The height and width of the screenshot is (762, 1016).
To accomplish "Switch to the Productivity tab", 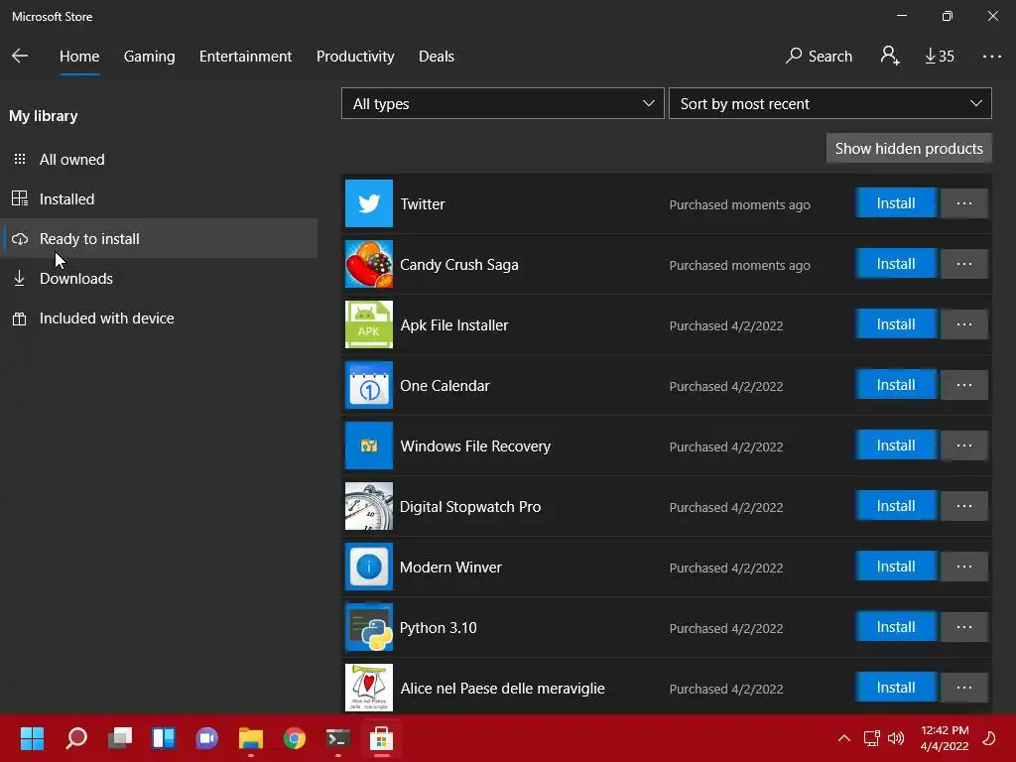I will pyautogui.click(x=355, y=57).
